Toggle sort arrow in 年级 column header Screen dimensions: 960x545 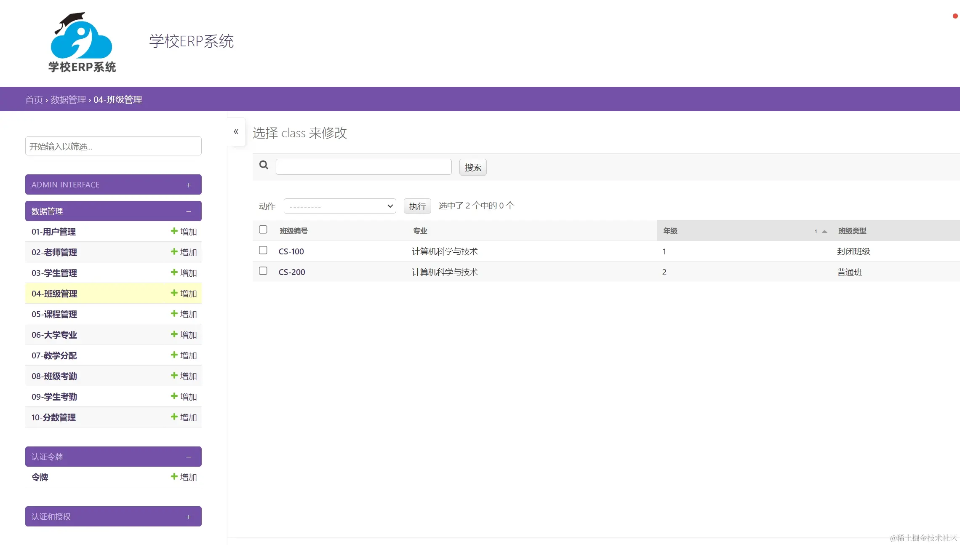click(824, 231)
